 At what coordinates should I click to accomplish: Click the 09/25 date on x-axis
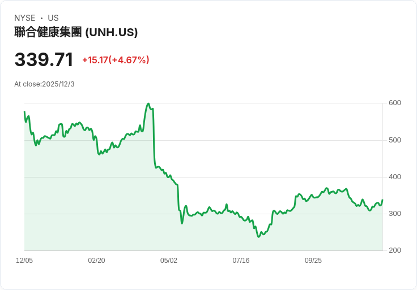click(313, 261)
